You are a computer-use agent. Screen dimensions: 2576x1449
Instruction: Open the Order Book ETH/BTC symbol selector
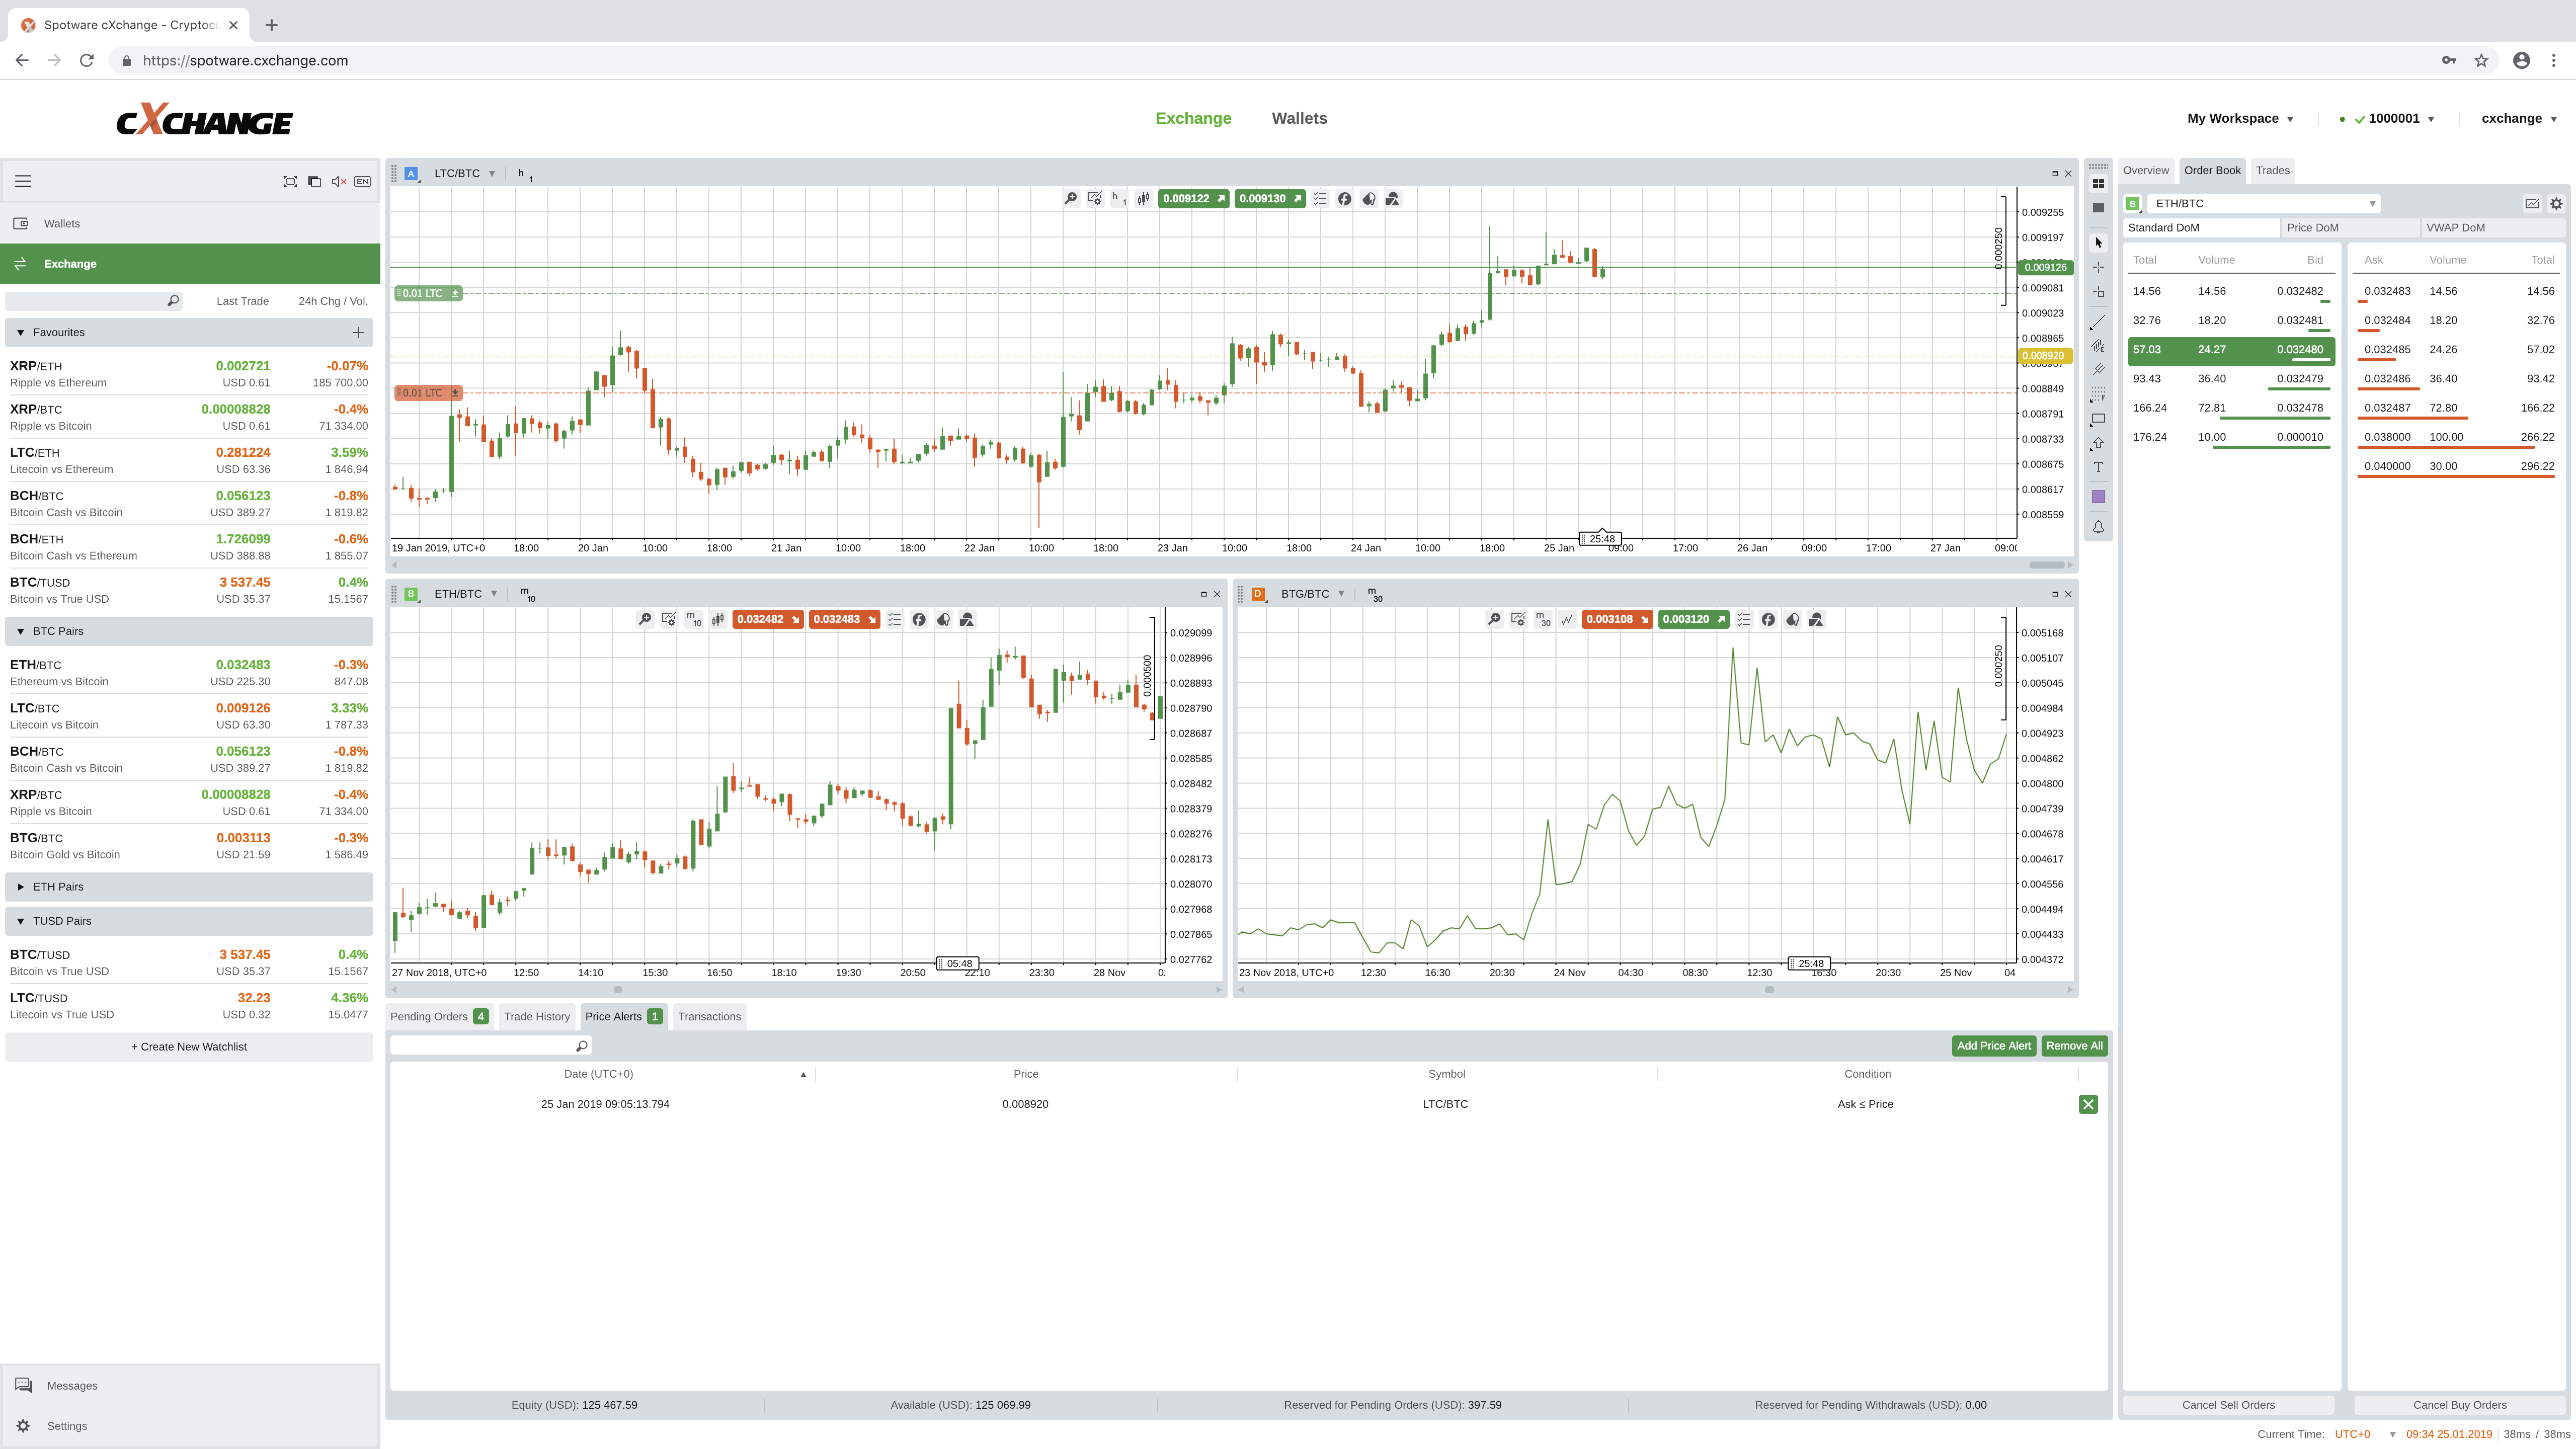2264,203
